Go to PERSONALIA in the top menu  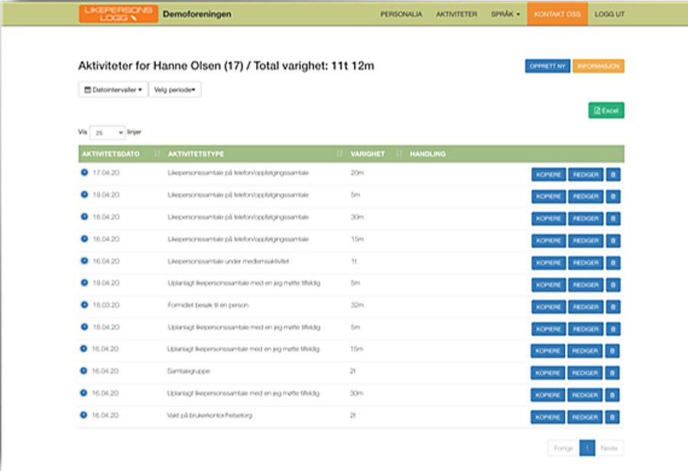click(401, 14)
